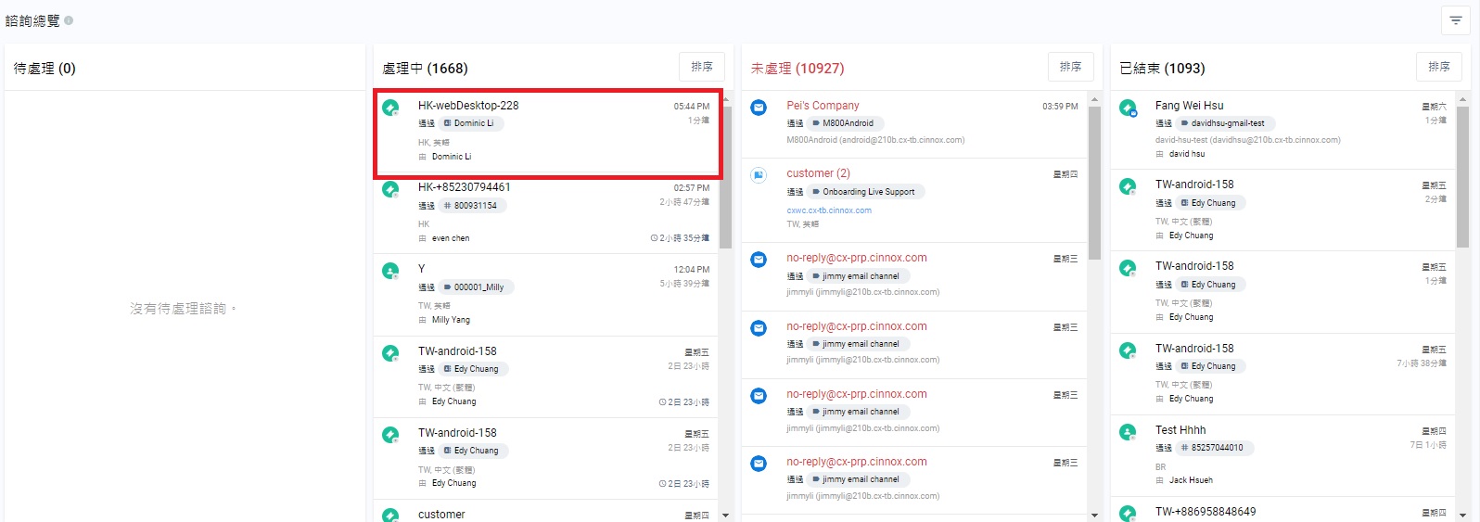1480x522 pixels.
Task: Click the 待處理 (0) column header
Action: (45, 69)
